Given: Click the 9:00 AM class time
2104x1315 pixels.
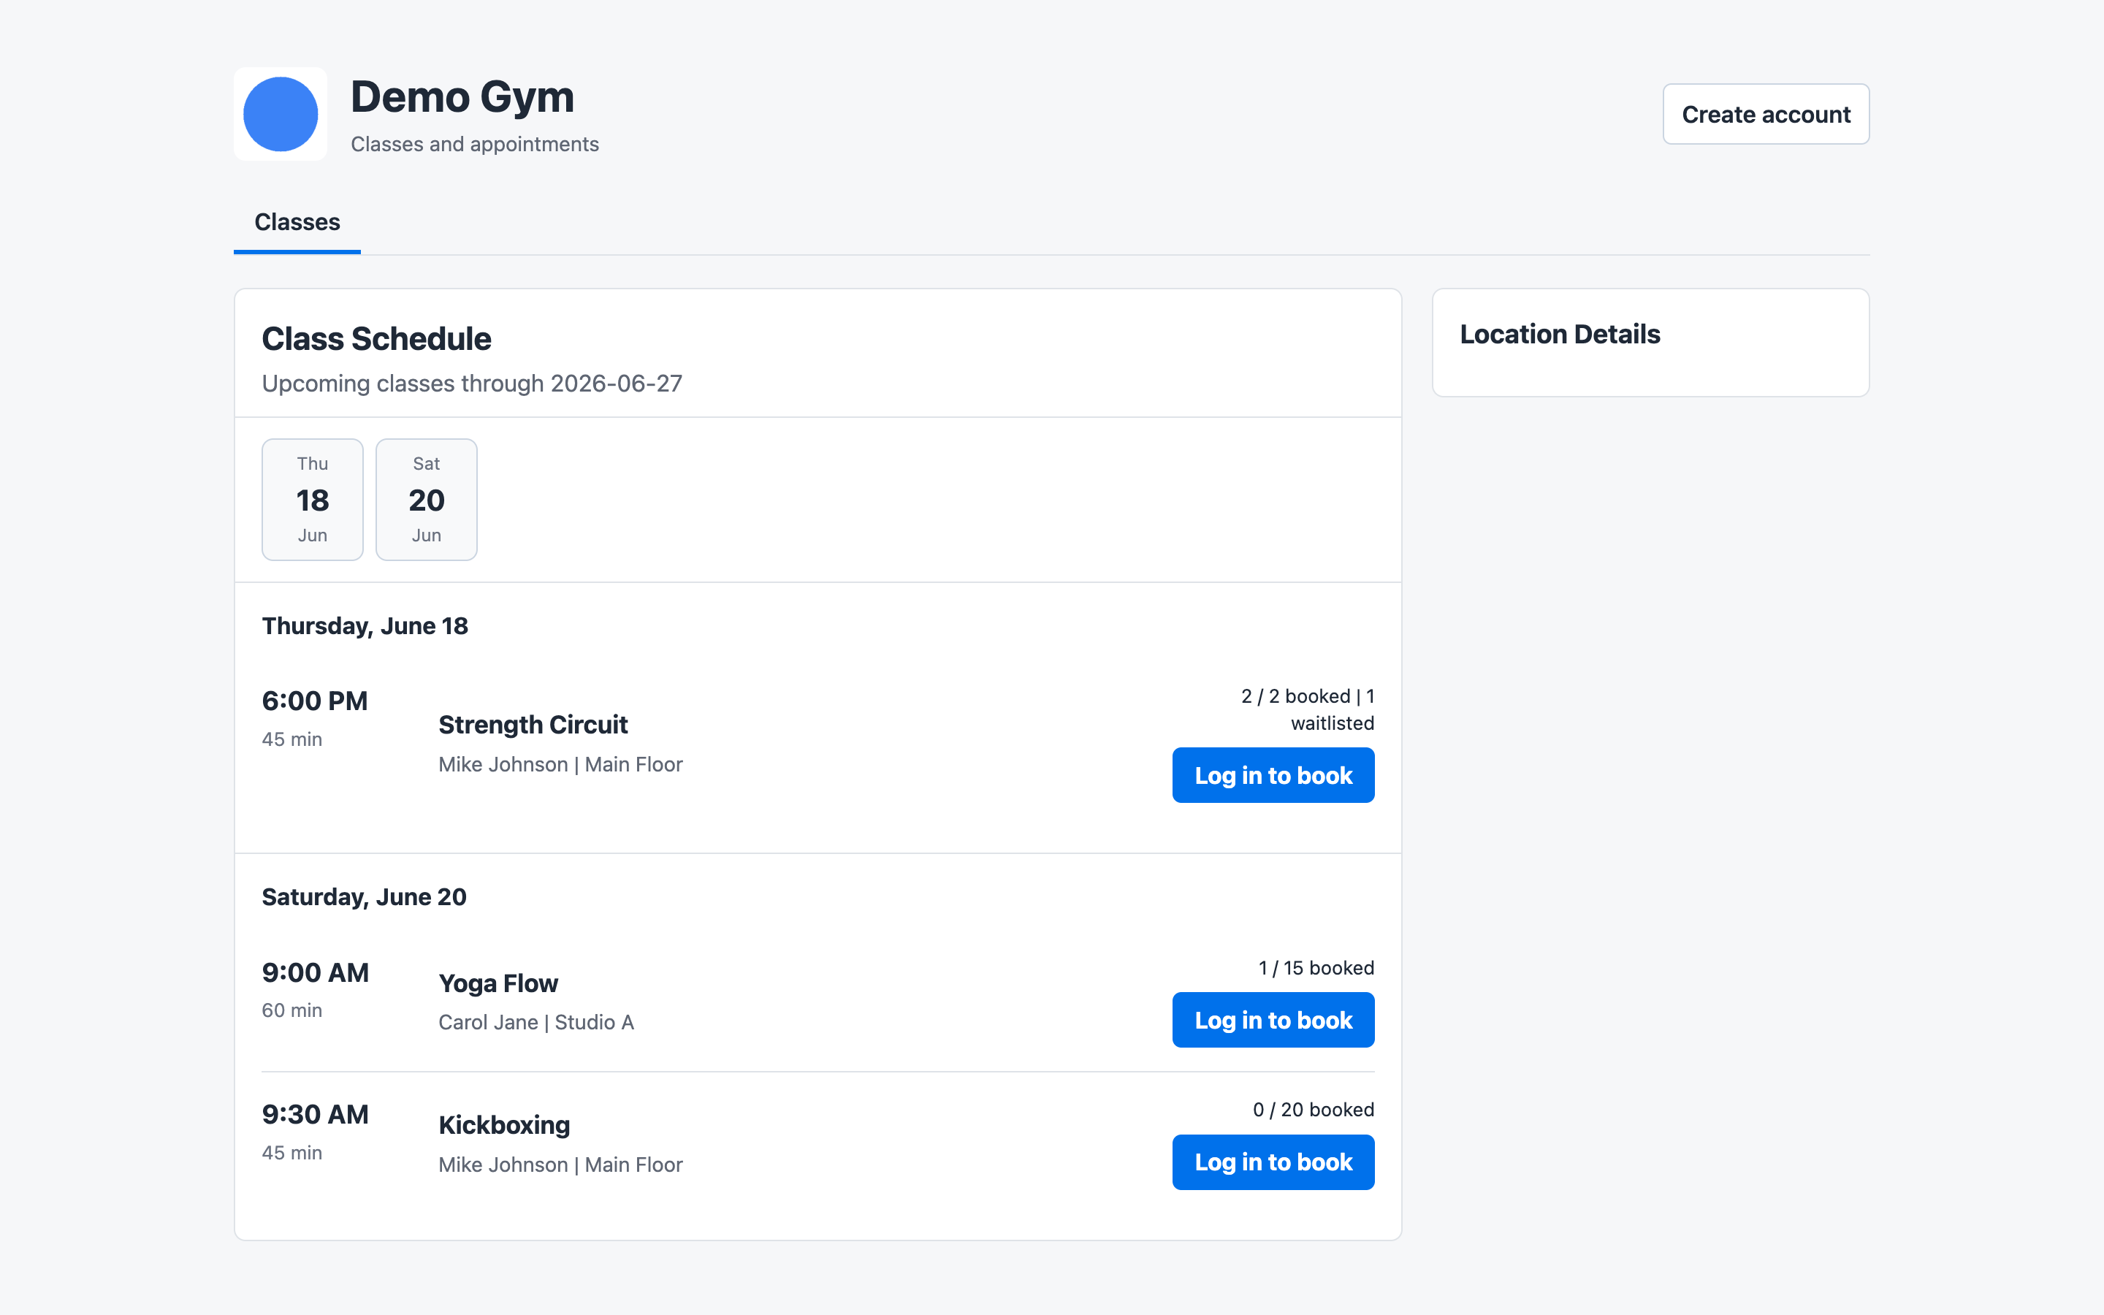Looking at the screenshot, I should tap(316, 972).
